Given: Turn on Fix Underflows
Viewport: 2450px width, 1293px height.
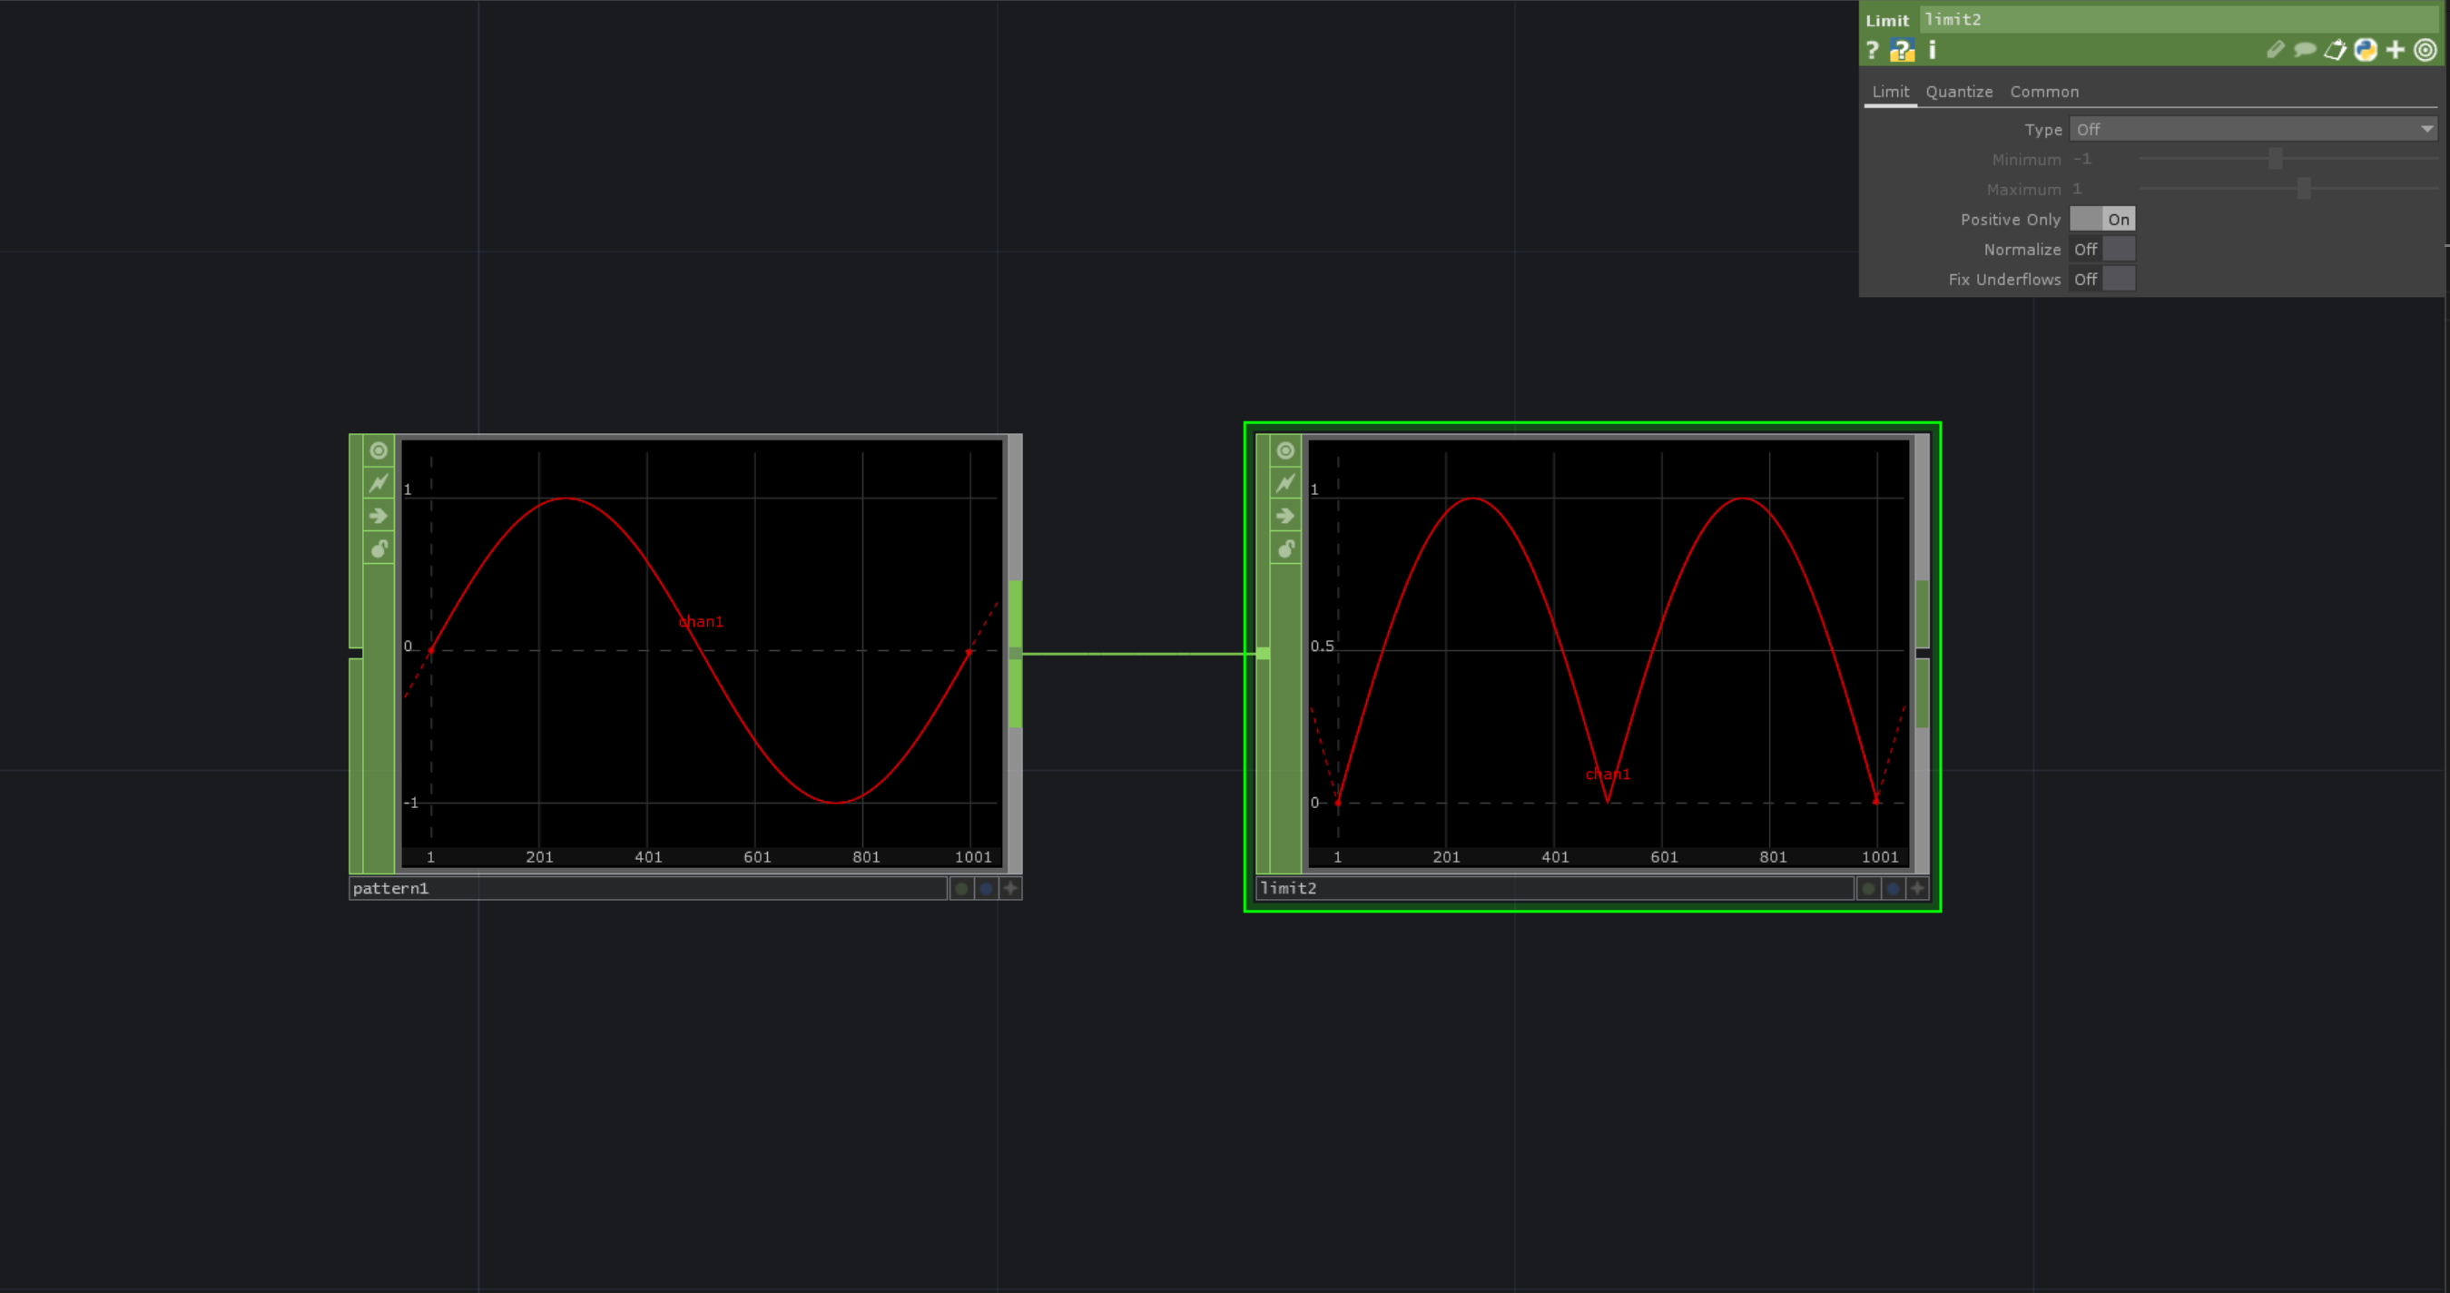Looking at the screenshot, I should [2120, 279].
